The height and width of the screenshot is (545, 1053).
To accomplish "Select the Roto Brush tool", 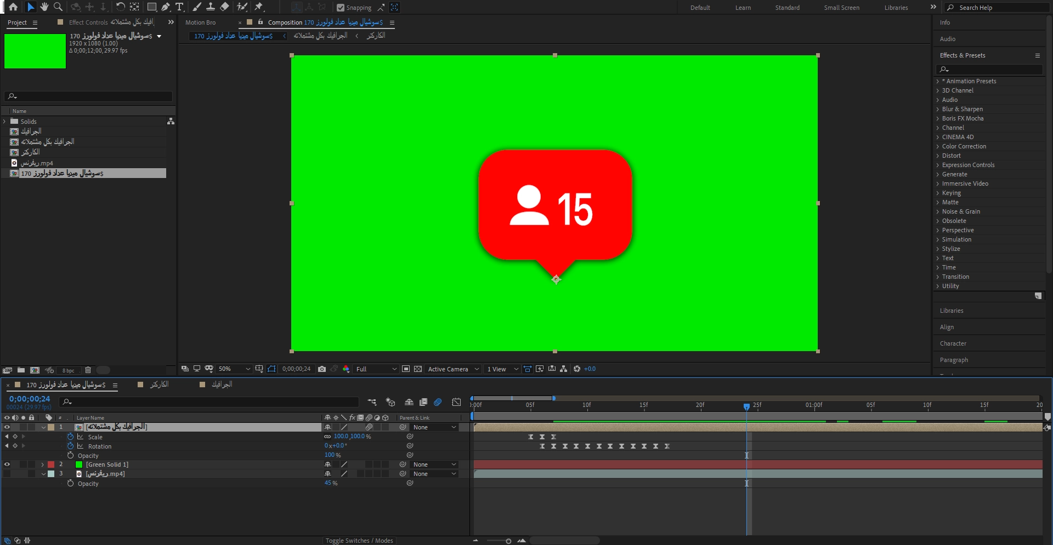I will tap(242, 7).
